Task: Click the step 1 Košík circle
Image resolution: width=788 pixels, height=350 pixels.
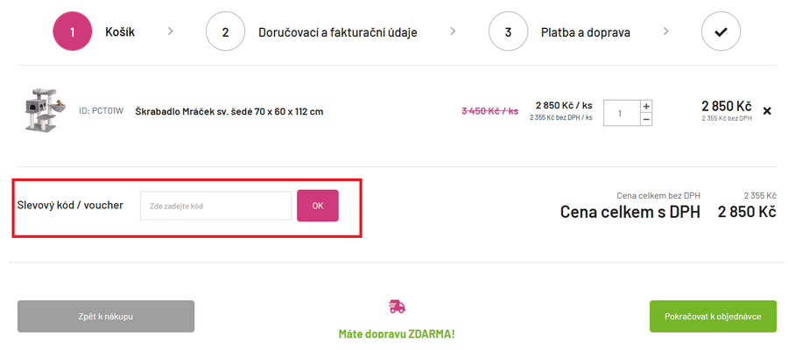Action: tap(73, 32)
